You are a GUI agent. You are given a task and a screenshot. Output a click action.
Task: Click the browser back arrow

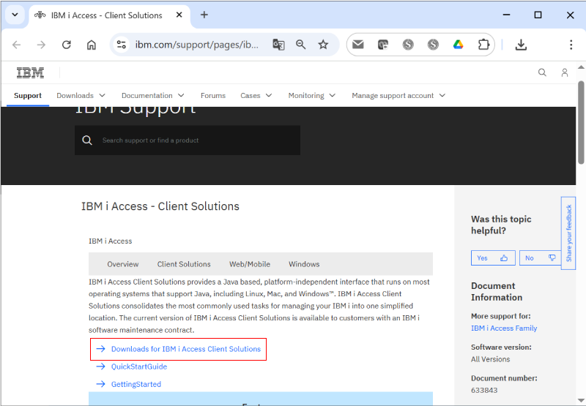(x=16, y=45)
